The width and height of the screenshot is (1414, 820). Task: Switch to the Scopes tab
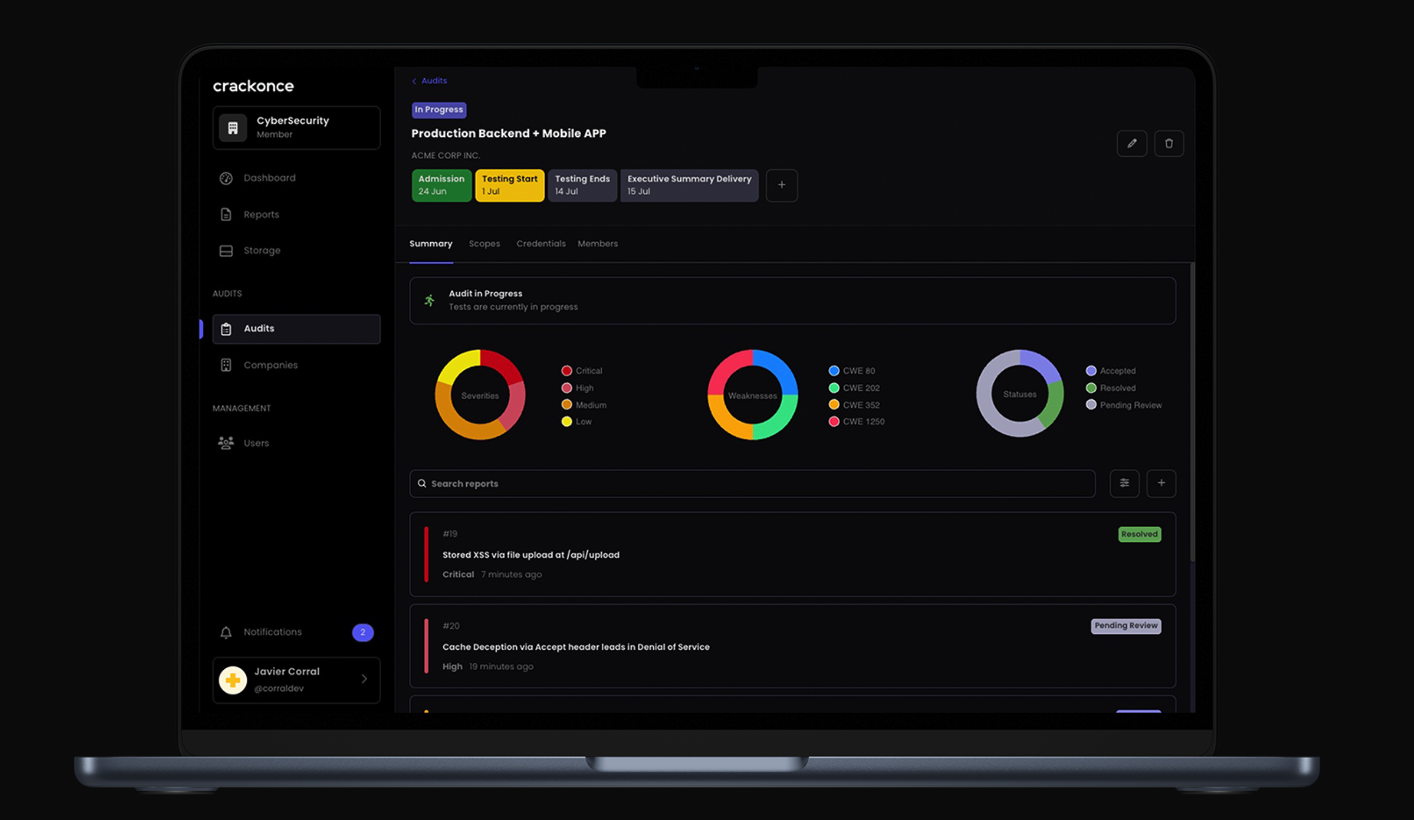coord(484,243)
